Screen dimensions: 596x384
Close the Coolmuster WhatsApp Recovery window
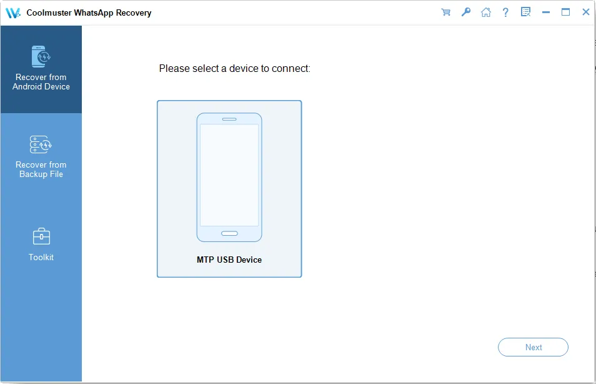(585, 13)
